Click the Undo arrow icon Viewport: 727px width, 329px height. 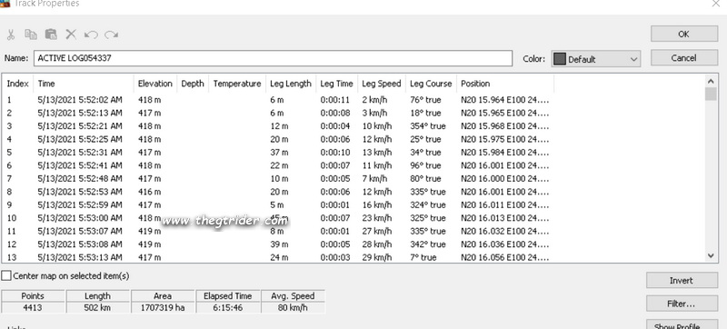[x=91, y=35]
